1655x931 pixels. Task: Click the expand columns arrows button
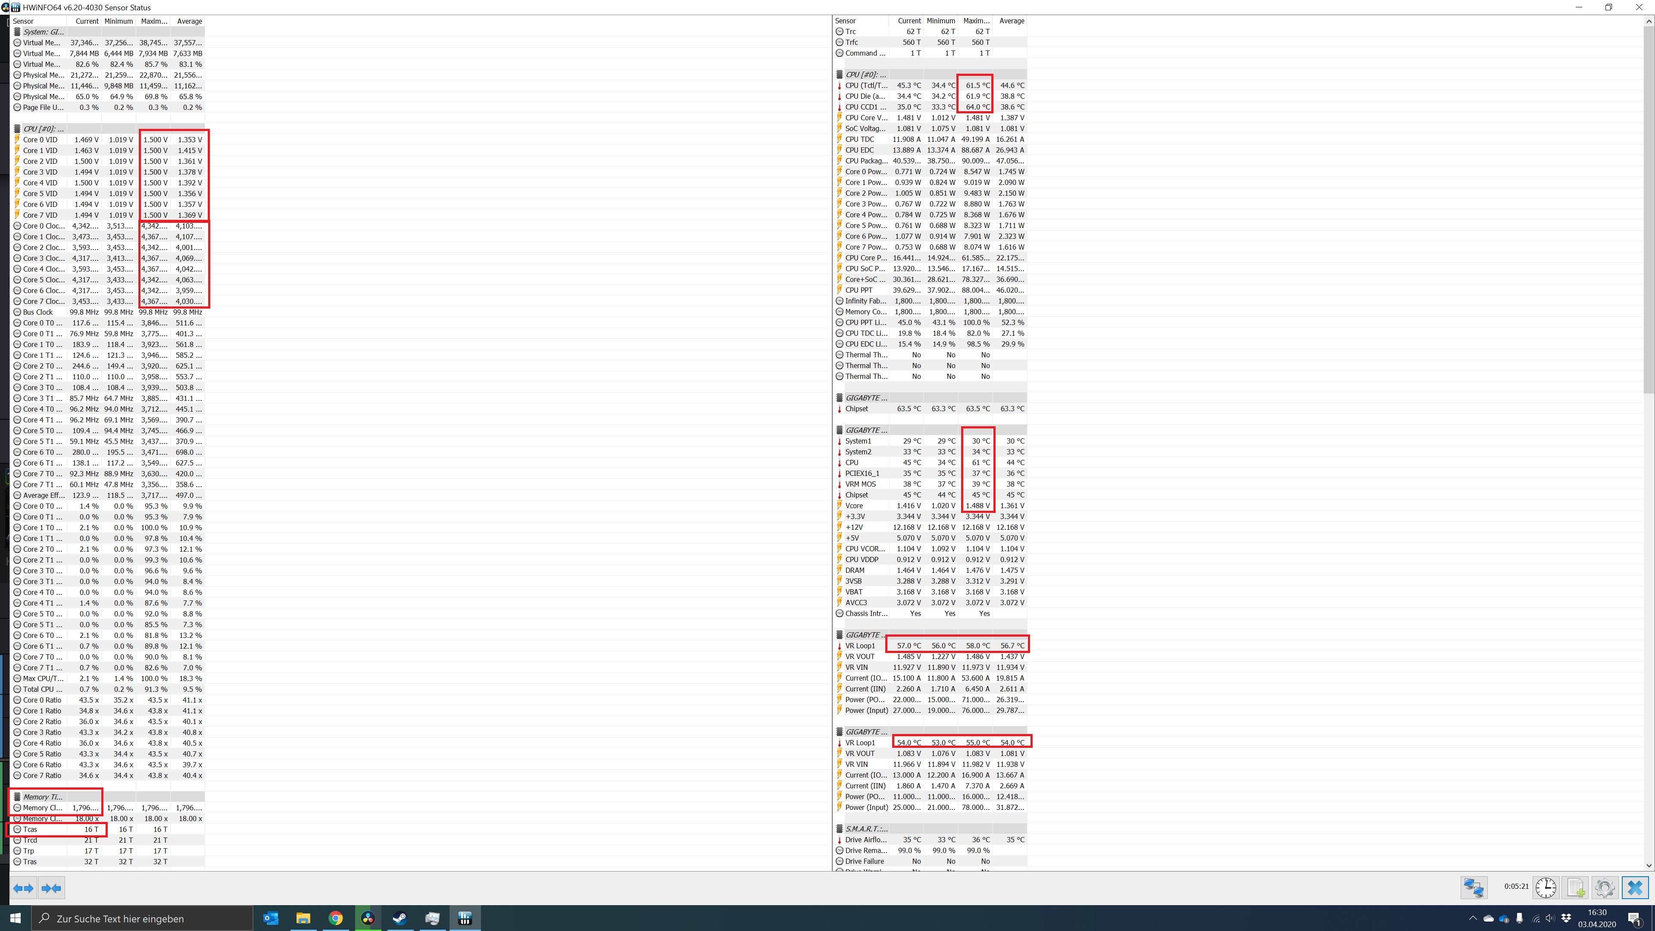tap(23, 888)
